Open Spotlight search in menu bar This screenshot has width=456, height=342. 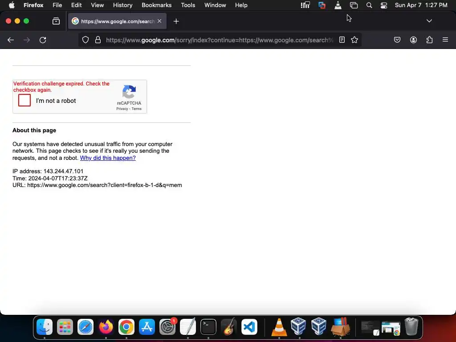tap(369, 5)
